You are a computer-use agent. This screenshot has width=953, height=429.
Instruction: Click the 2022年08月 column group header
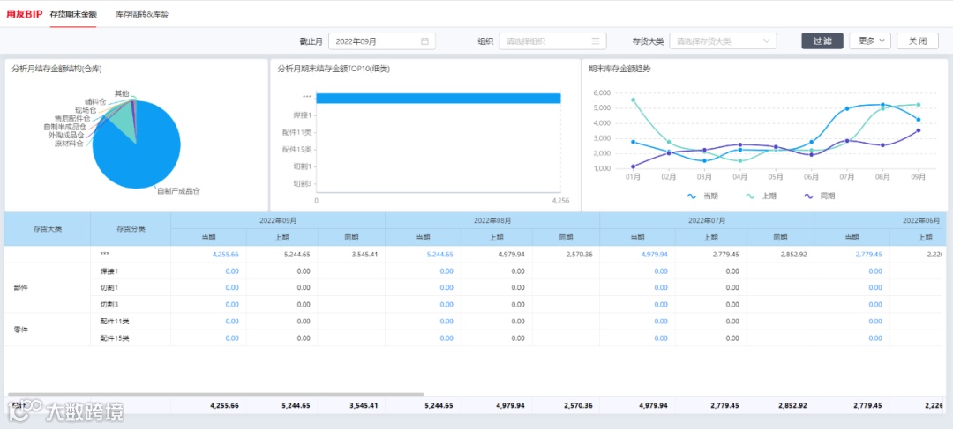coord(492,220)
